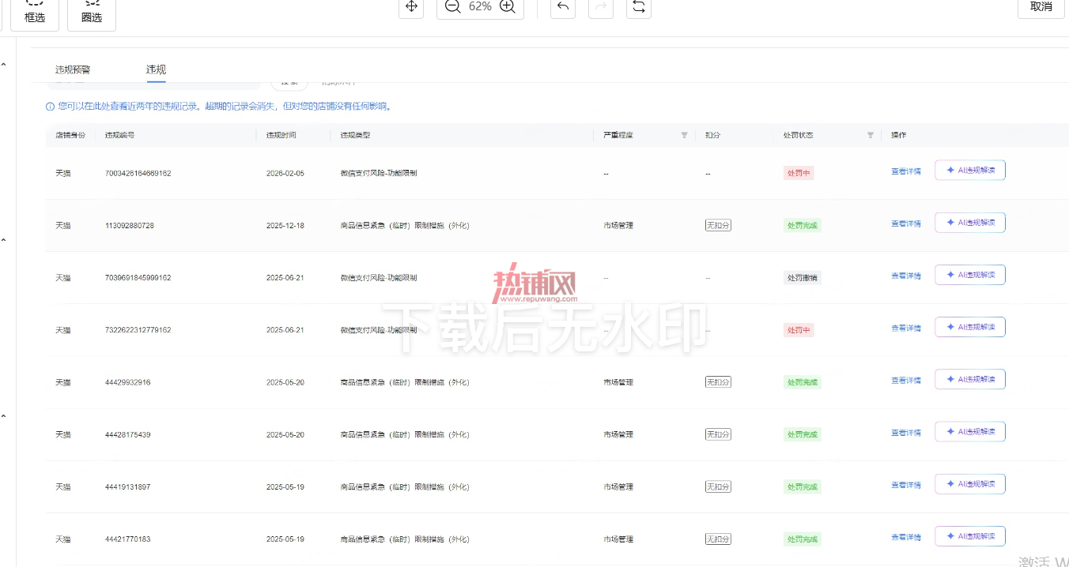
Task: Click the 62% zoom level value
Action: [x=480, y=6]
